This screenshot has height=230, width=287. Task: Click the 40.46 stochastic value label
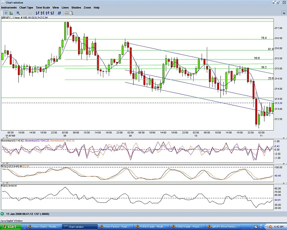point(278,176)
